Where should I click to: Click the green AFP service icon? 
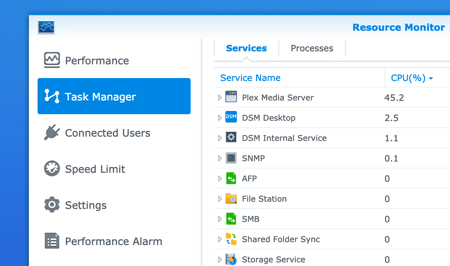click(231, 178)
